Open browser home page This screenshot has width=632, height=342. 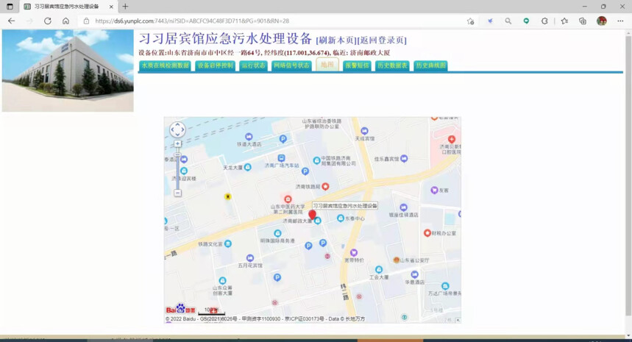[x=65, y=21]
